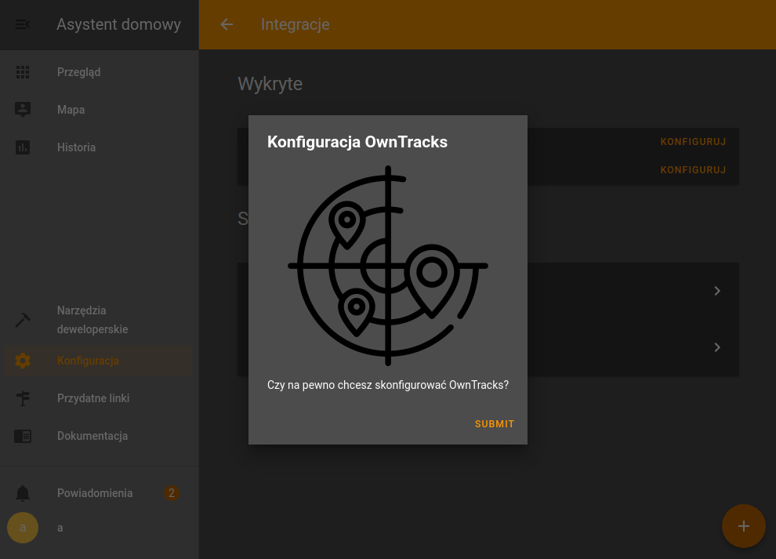Select Narzędzia deweloperskie in the sidebar
Screen dimensions: 776x559
tap(100, 320)
